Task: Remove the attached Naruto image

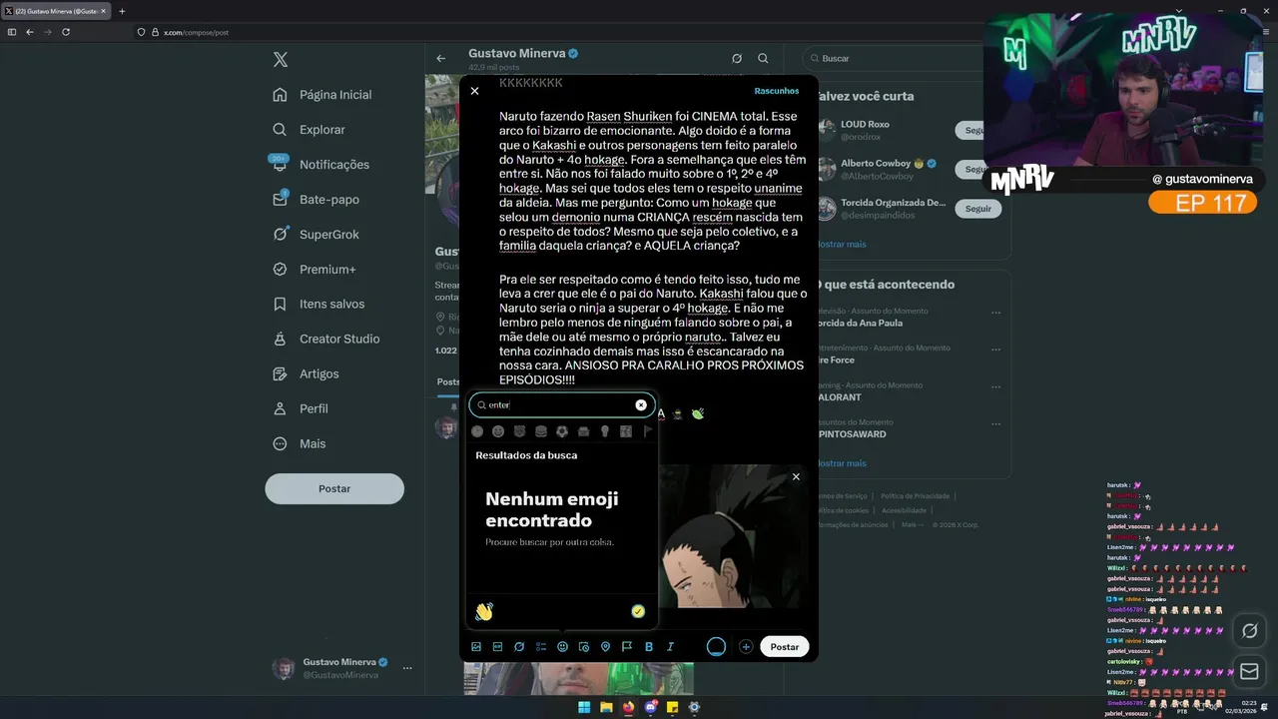Action: [x=796, y=476]
